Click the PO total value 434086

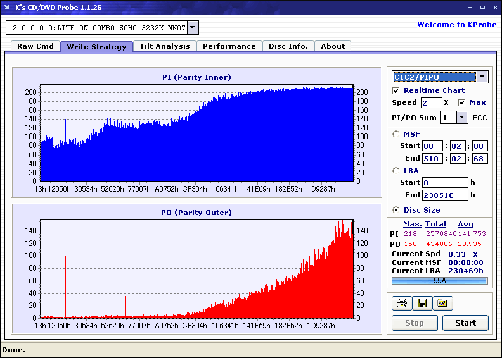(x=439, y=244)
